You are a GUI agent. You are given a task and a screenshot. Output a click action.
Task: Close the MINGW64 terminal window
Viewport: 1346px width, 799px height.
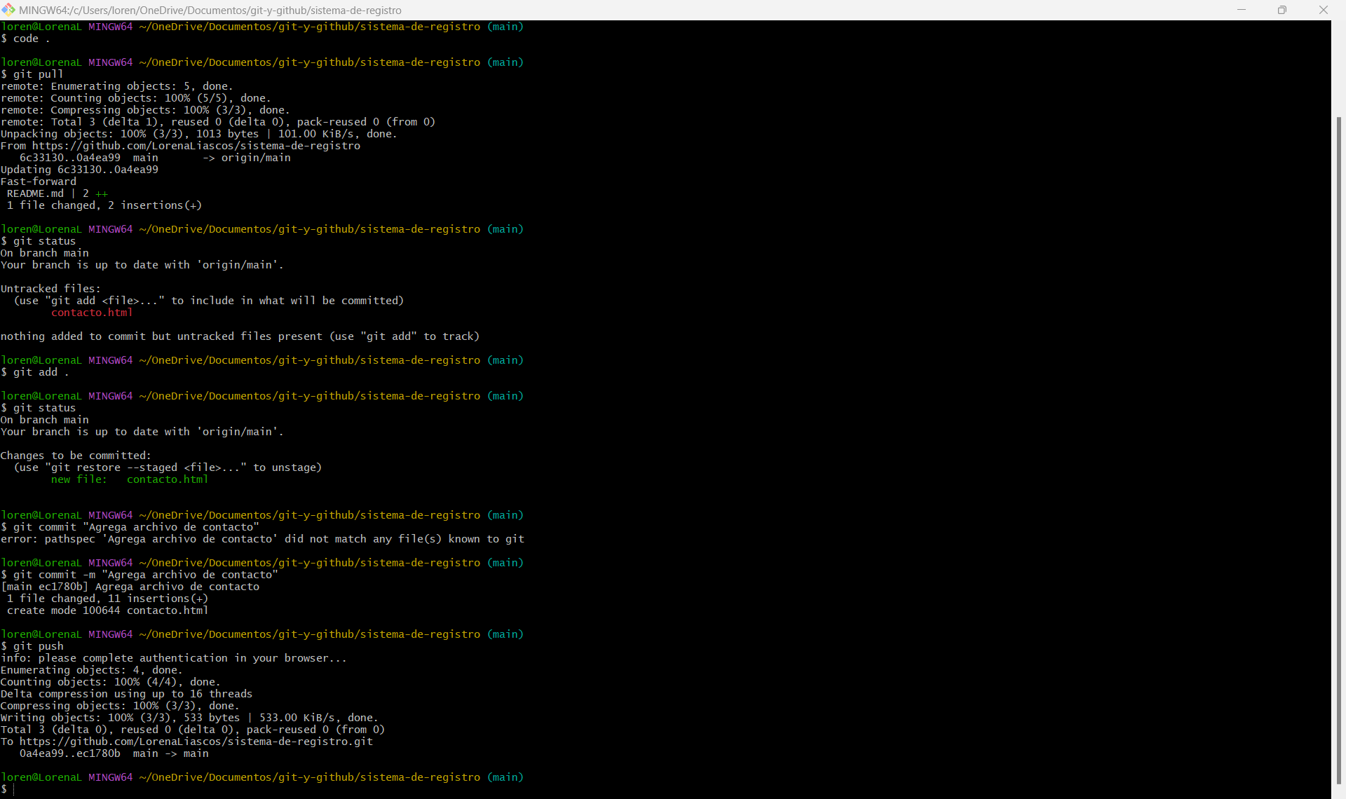pyautogui.click(x=1324, y=10)
